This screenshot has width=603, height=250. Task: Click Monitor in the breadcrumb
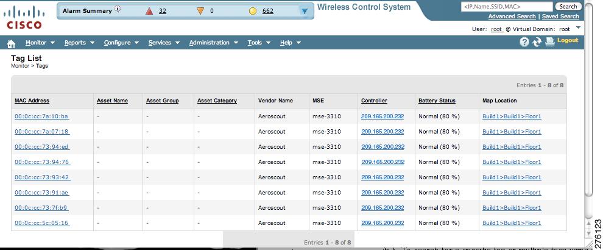pyautogui.click(x=20, y=66)
